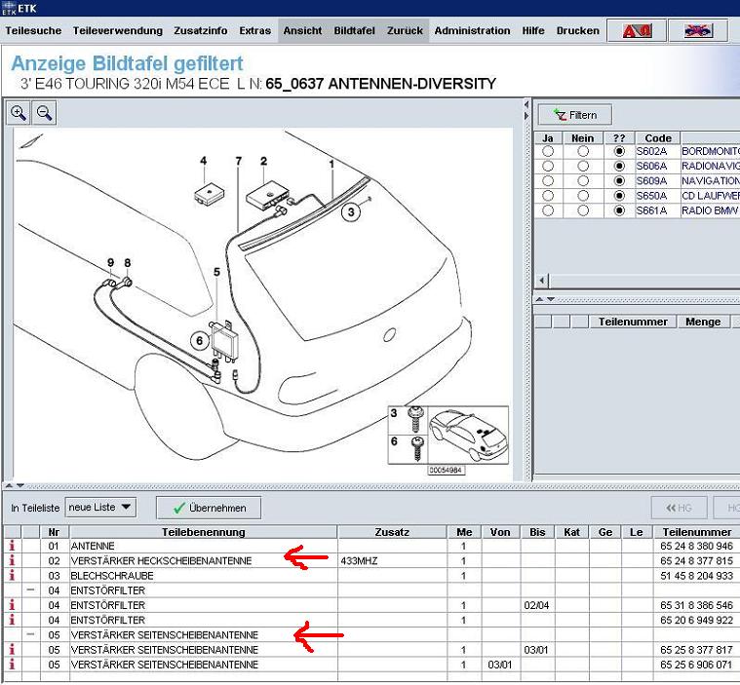740x685 pixels.
Task: Open the Zusatzinfo menu
Action: coord(201,30)
